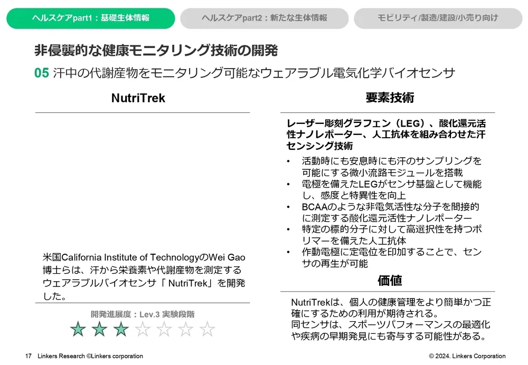Click the third filled green star
Viewport: 528px width, 365px height.
click(x=121, y=329)
